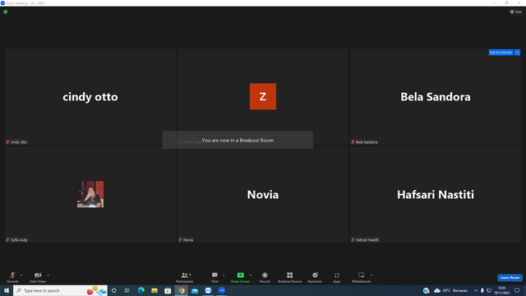
Task: Select the Hafsari Nastiti participant tile
Action: click(x=436, y=194)
